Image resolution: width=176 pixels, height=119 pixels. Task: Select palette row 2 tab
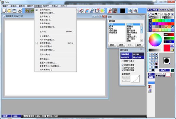tap(150, 23)
